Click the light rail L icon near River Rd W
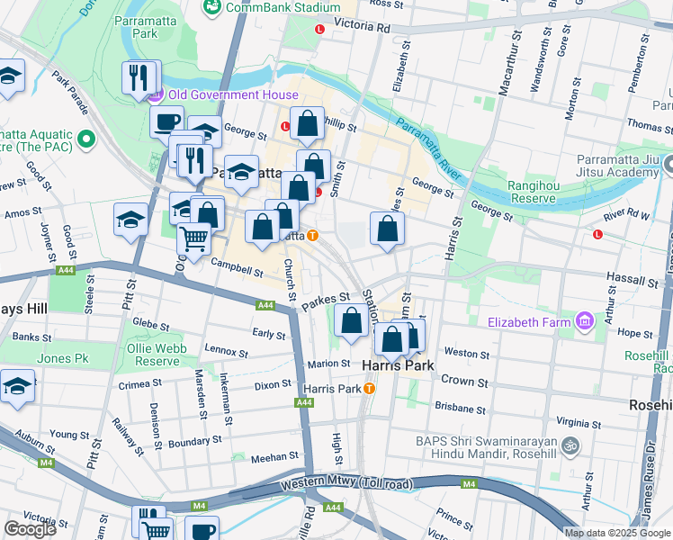673x540 pixels. point(597,235)
